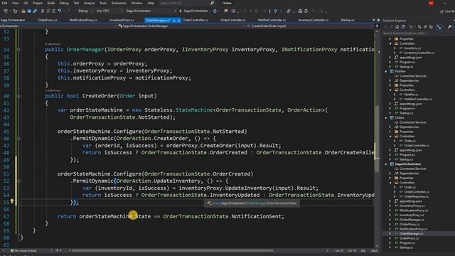Click the CRLF line ending indicator
Viewport: 455px width, 256px height.
click(374, 250)
